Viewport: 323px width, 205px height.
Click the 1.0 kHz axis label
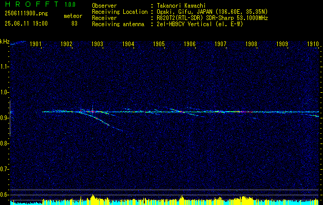[x=5, y=92]
